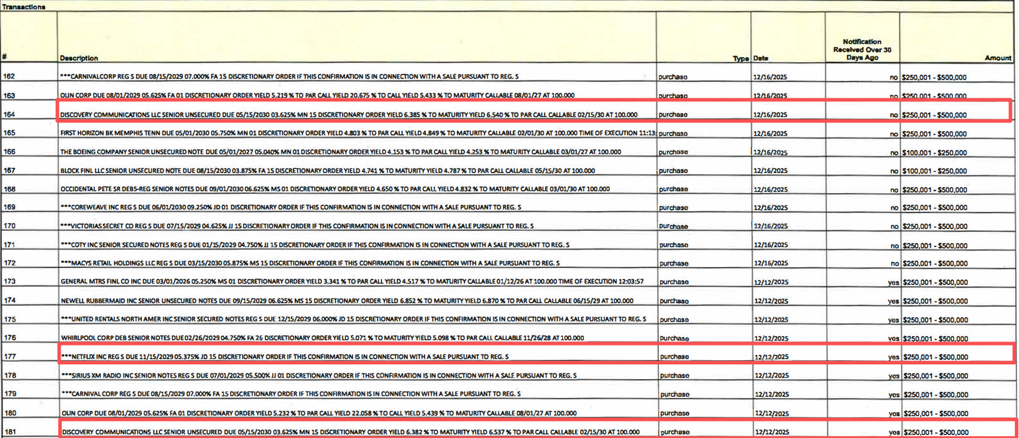Image resolution: width=1019 pixels, height=438 pixels.
Task: Click the 'yes' notification value in row 173
Action: (894, 283)
